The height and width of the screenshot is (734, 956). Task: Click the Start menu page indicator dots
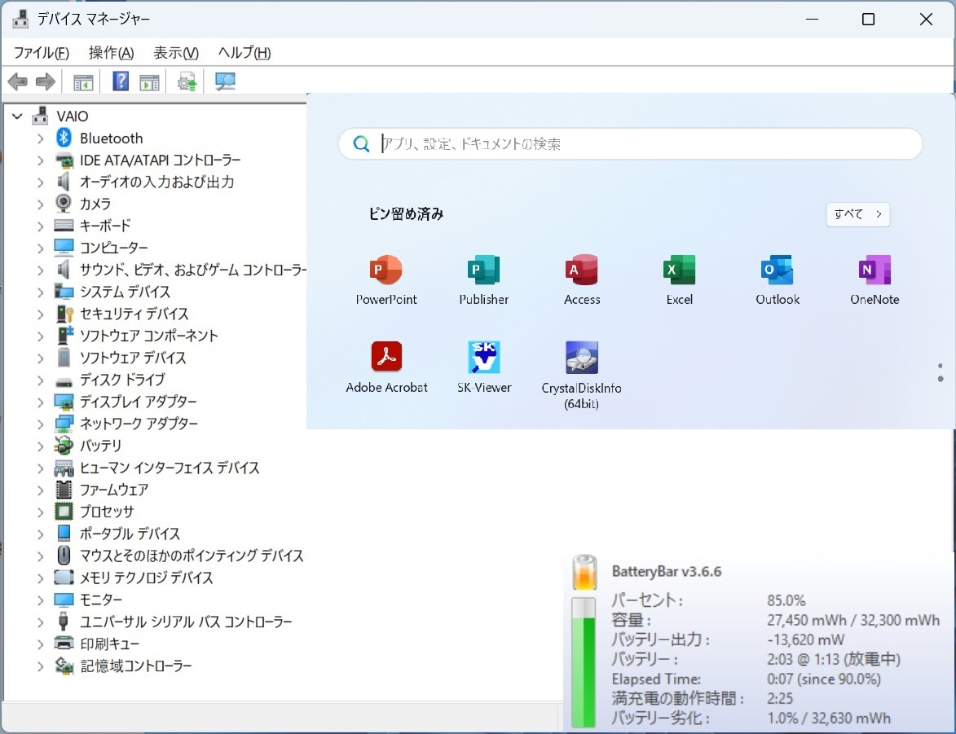pos(941,371)
